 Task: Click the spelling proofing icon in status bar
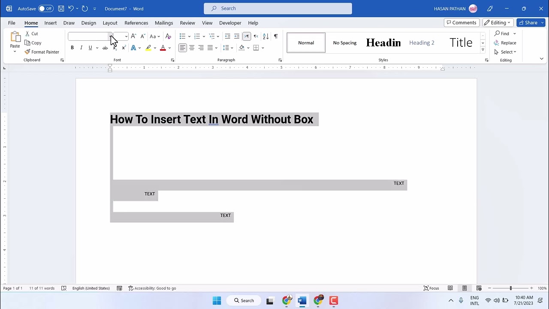(64, 288)
